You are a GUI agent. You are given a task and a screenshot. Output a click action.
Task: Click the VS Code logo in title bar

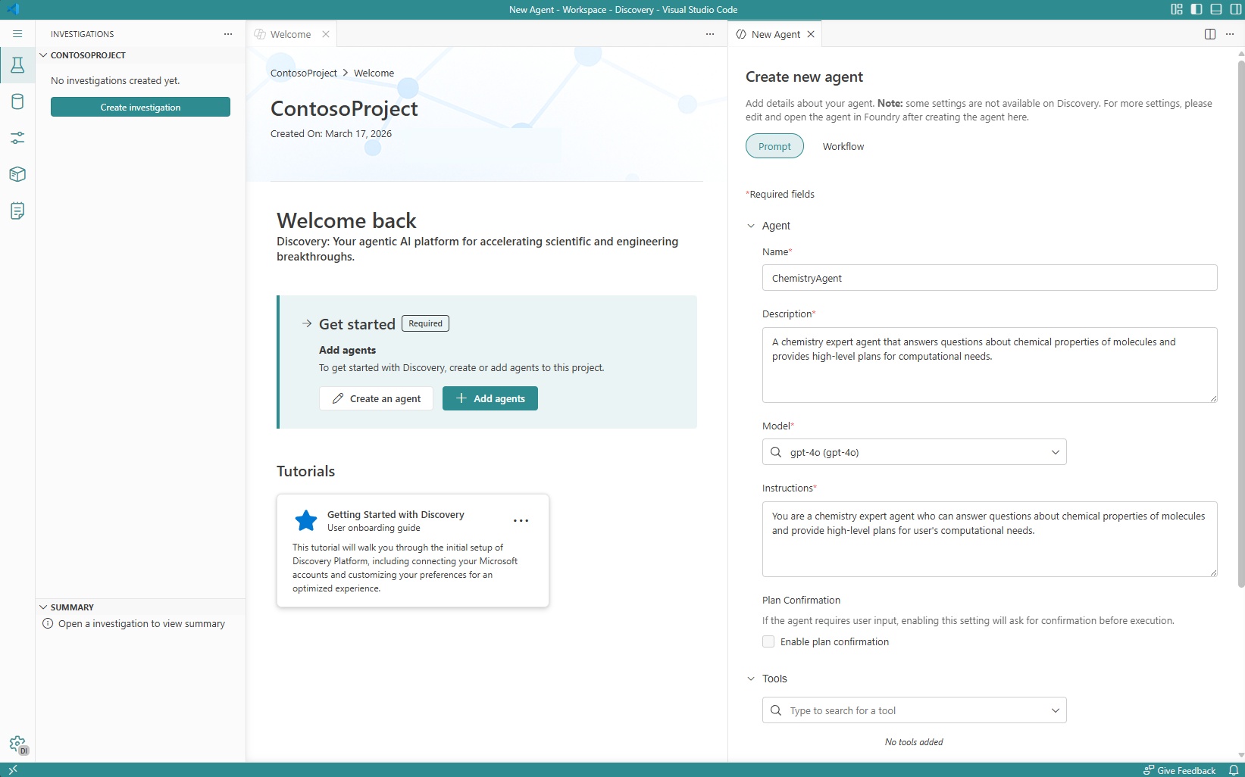pyautogui.click(x=13, y=9)
